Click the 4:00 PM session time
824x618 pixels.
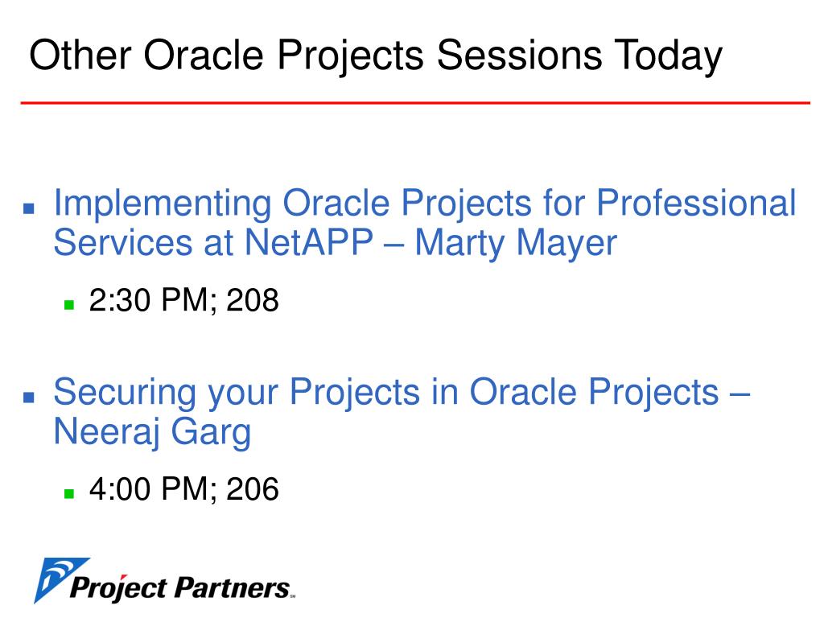149,488
